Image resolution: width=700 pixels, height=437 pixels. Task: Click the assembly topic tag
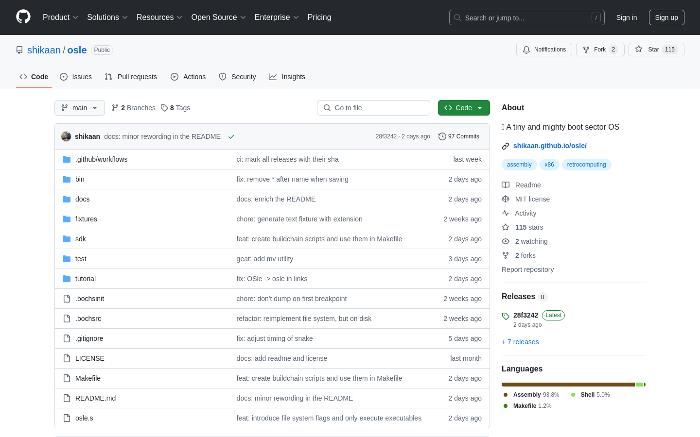pos(519,165)
